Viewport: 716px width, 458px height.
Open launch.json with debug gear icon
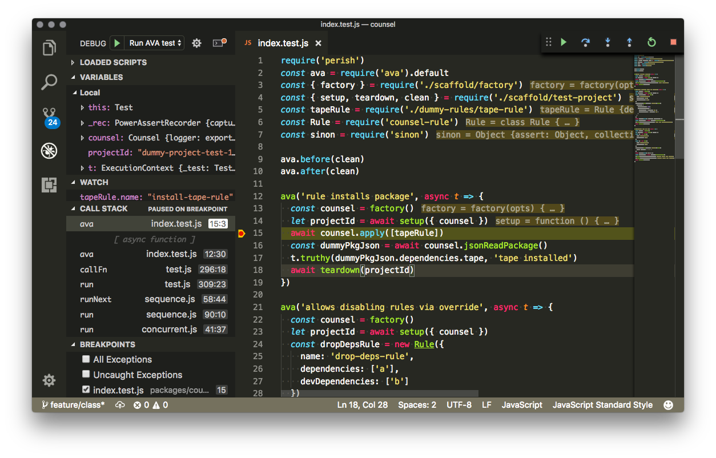click(196, 43)
